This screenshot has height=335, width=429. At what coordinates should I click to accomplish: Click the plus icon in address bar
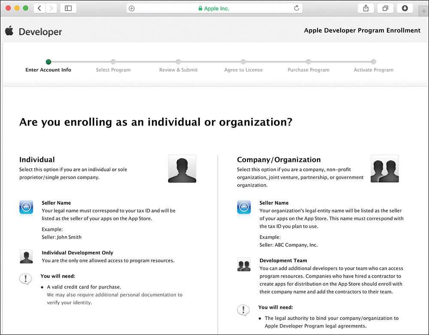click(x=132, y=9)
